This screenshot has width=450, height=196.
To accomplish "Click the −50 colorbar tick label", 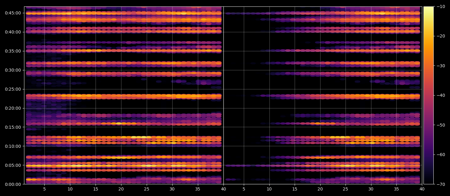I will coord(441,125).
